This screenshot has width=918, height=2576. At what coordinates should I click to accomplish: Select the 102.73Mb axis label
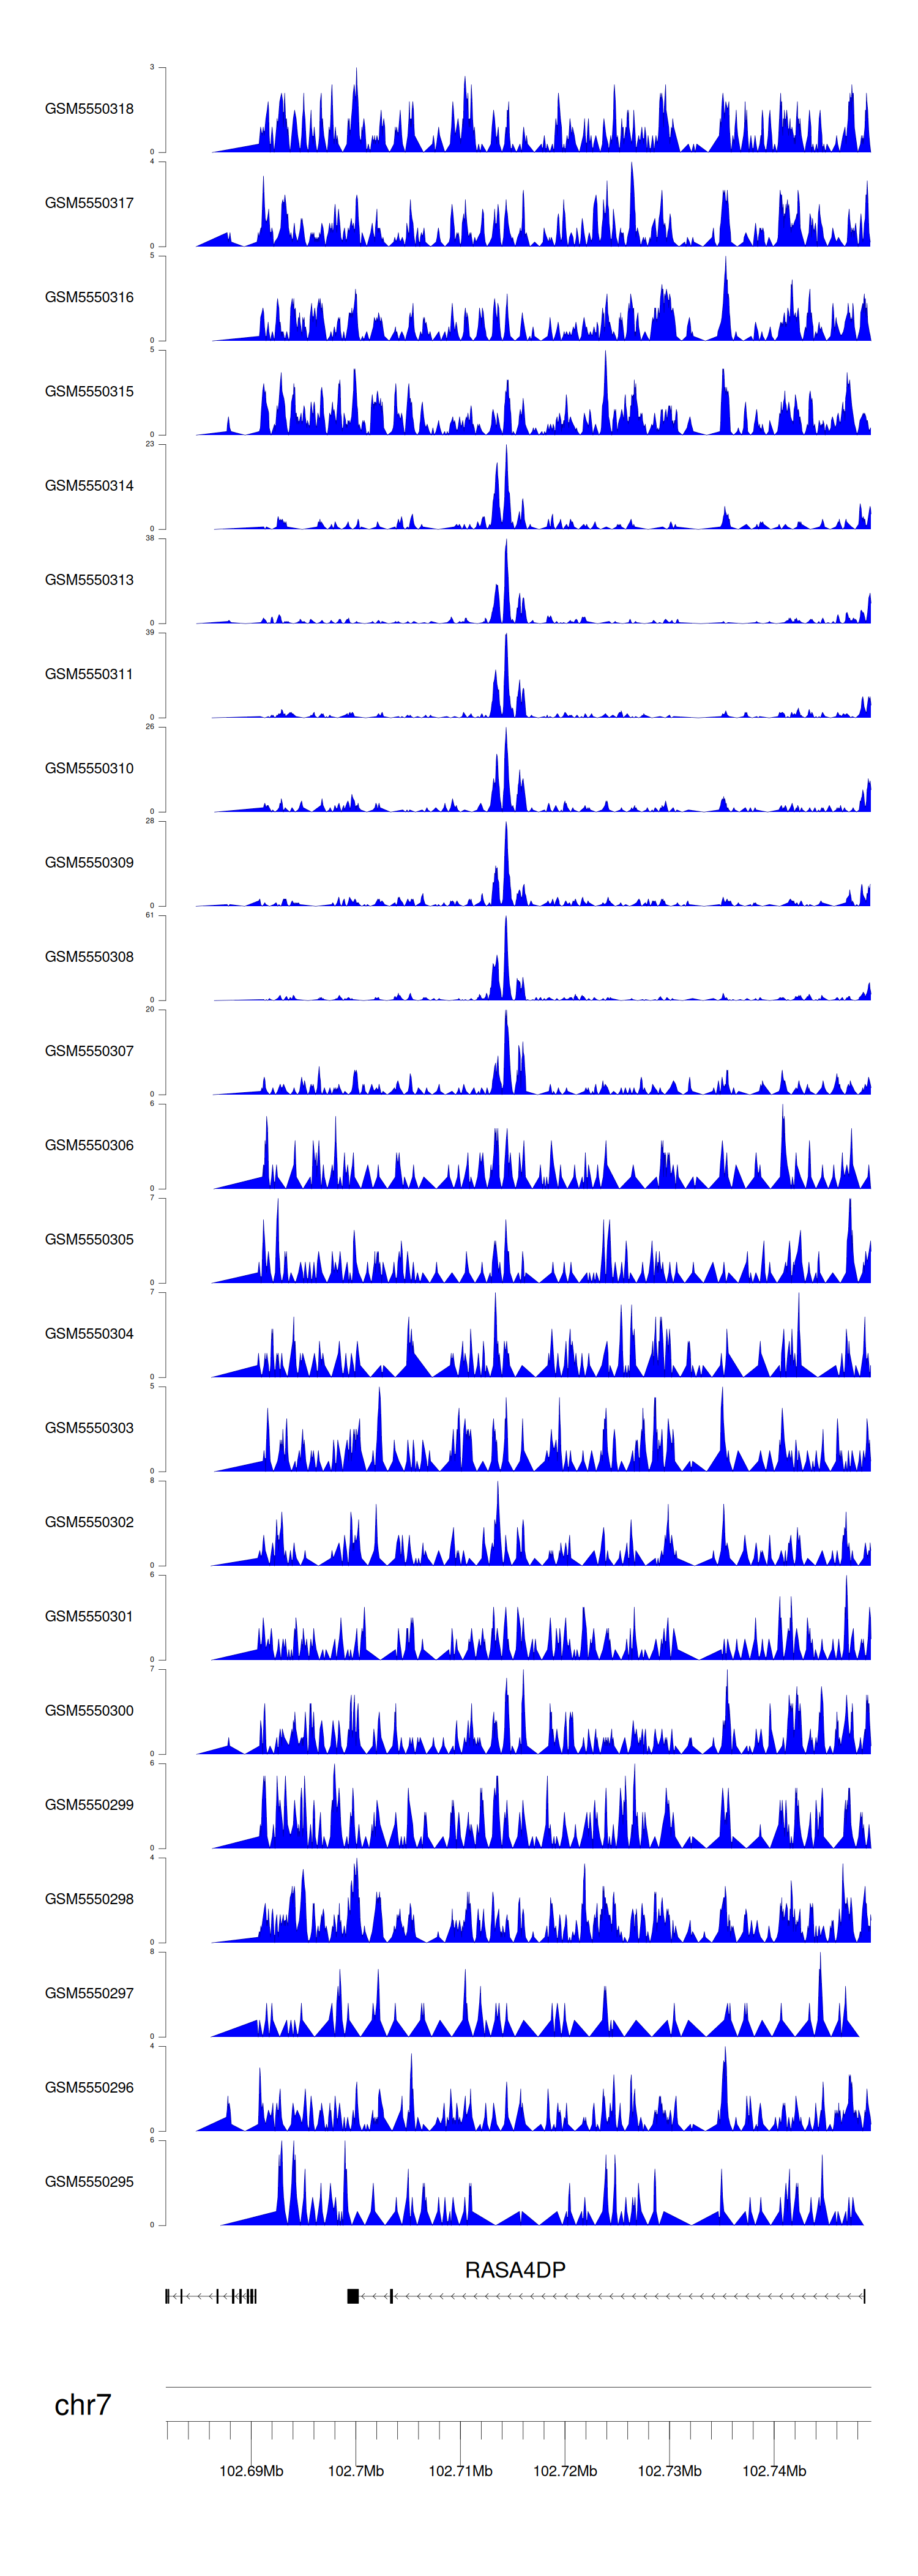[669, 2471]
